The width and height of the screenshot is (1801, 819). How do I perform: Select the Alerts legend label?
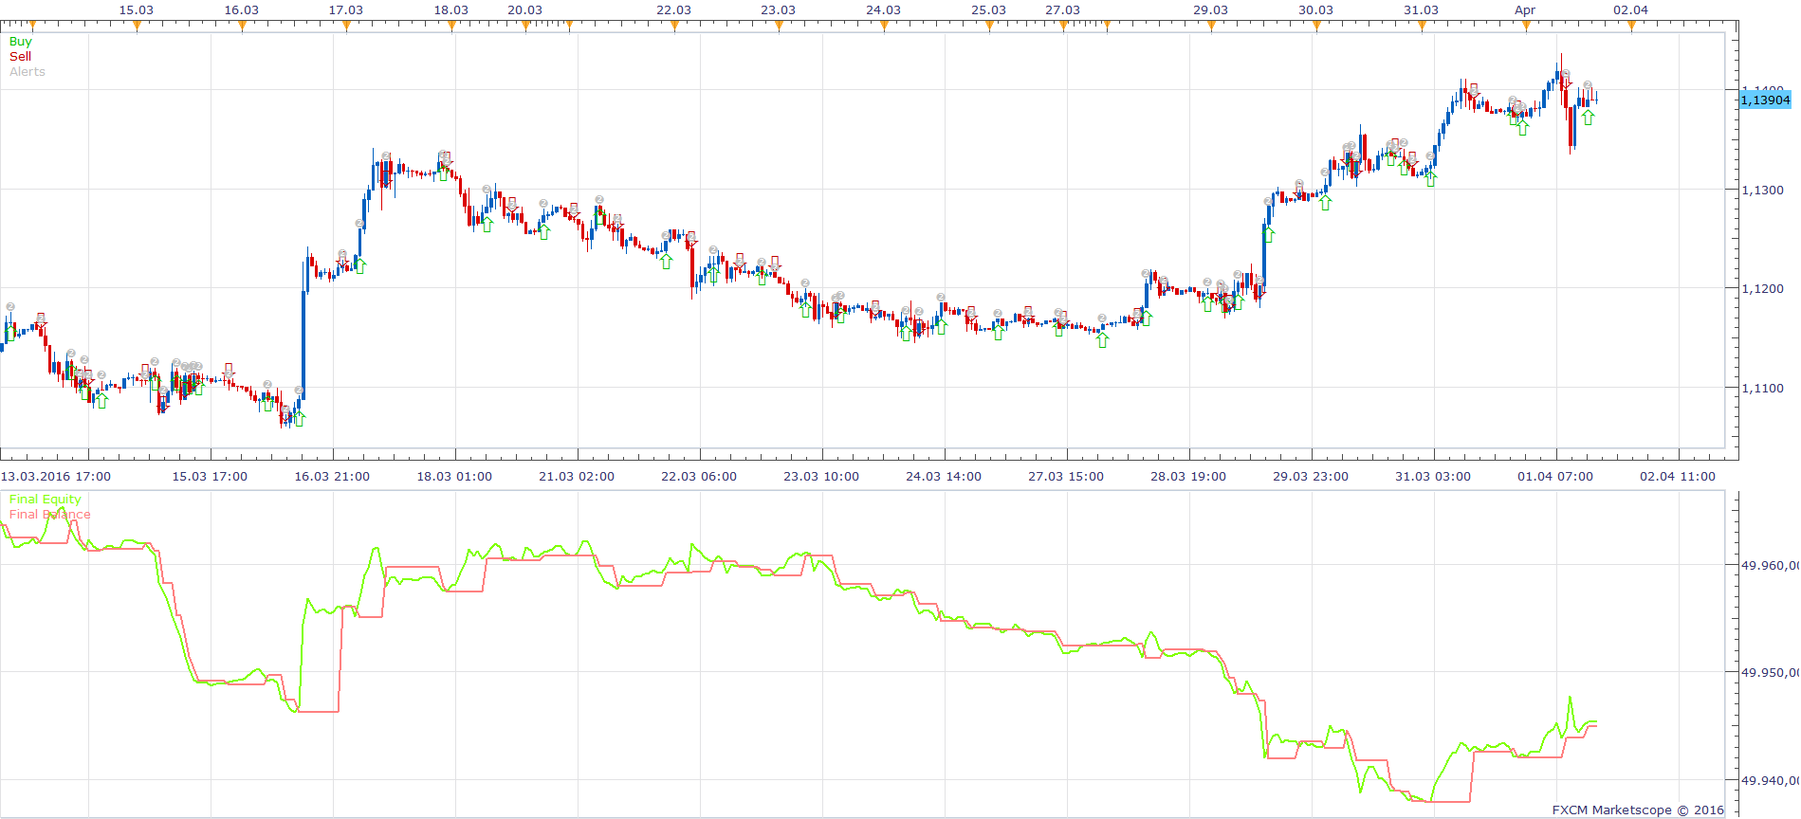(28, 72)
